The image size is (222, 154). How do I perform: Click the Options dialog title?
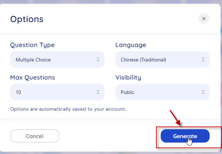[x=27, y=19]
